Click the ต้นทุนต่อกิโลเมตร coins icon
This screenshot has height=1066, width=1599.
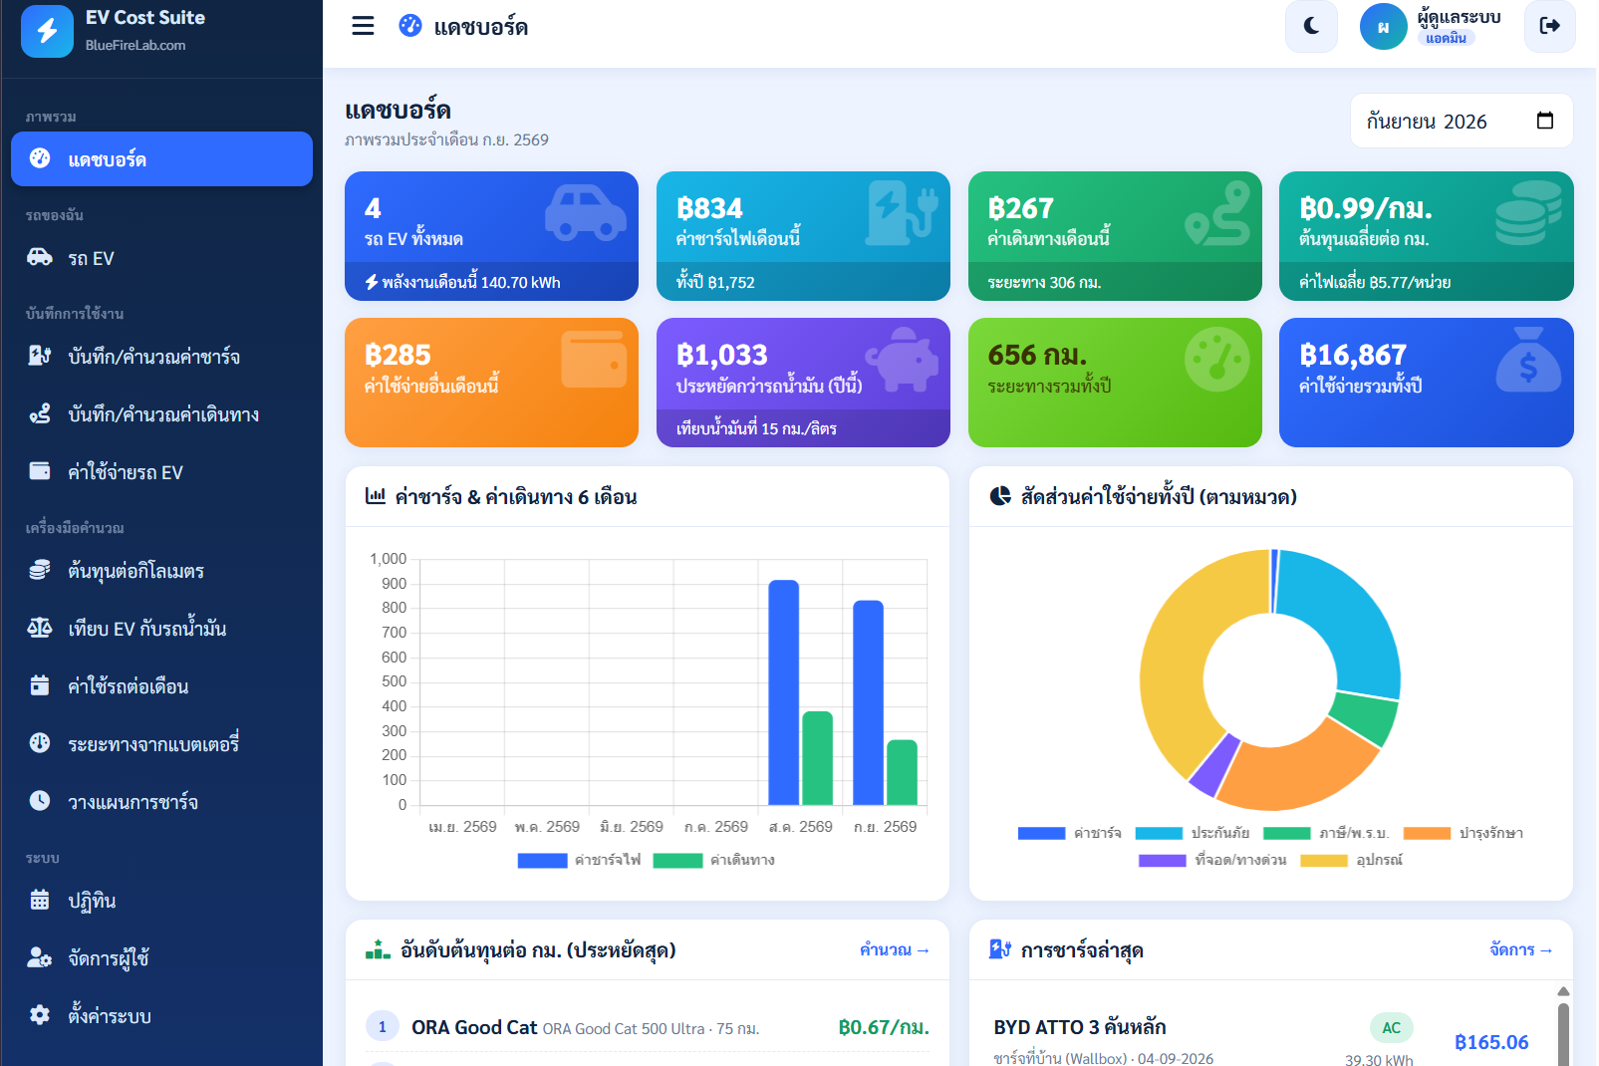40,570
